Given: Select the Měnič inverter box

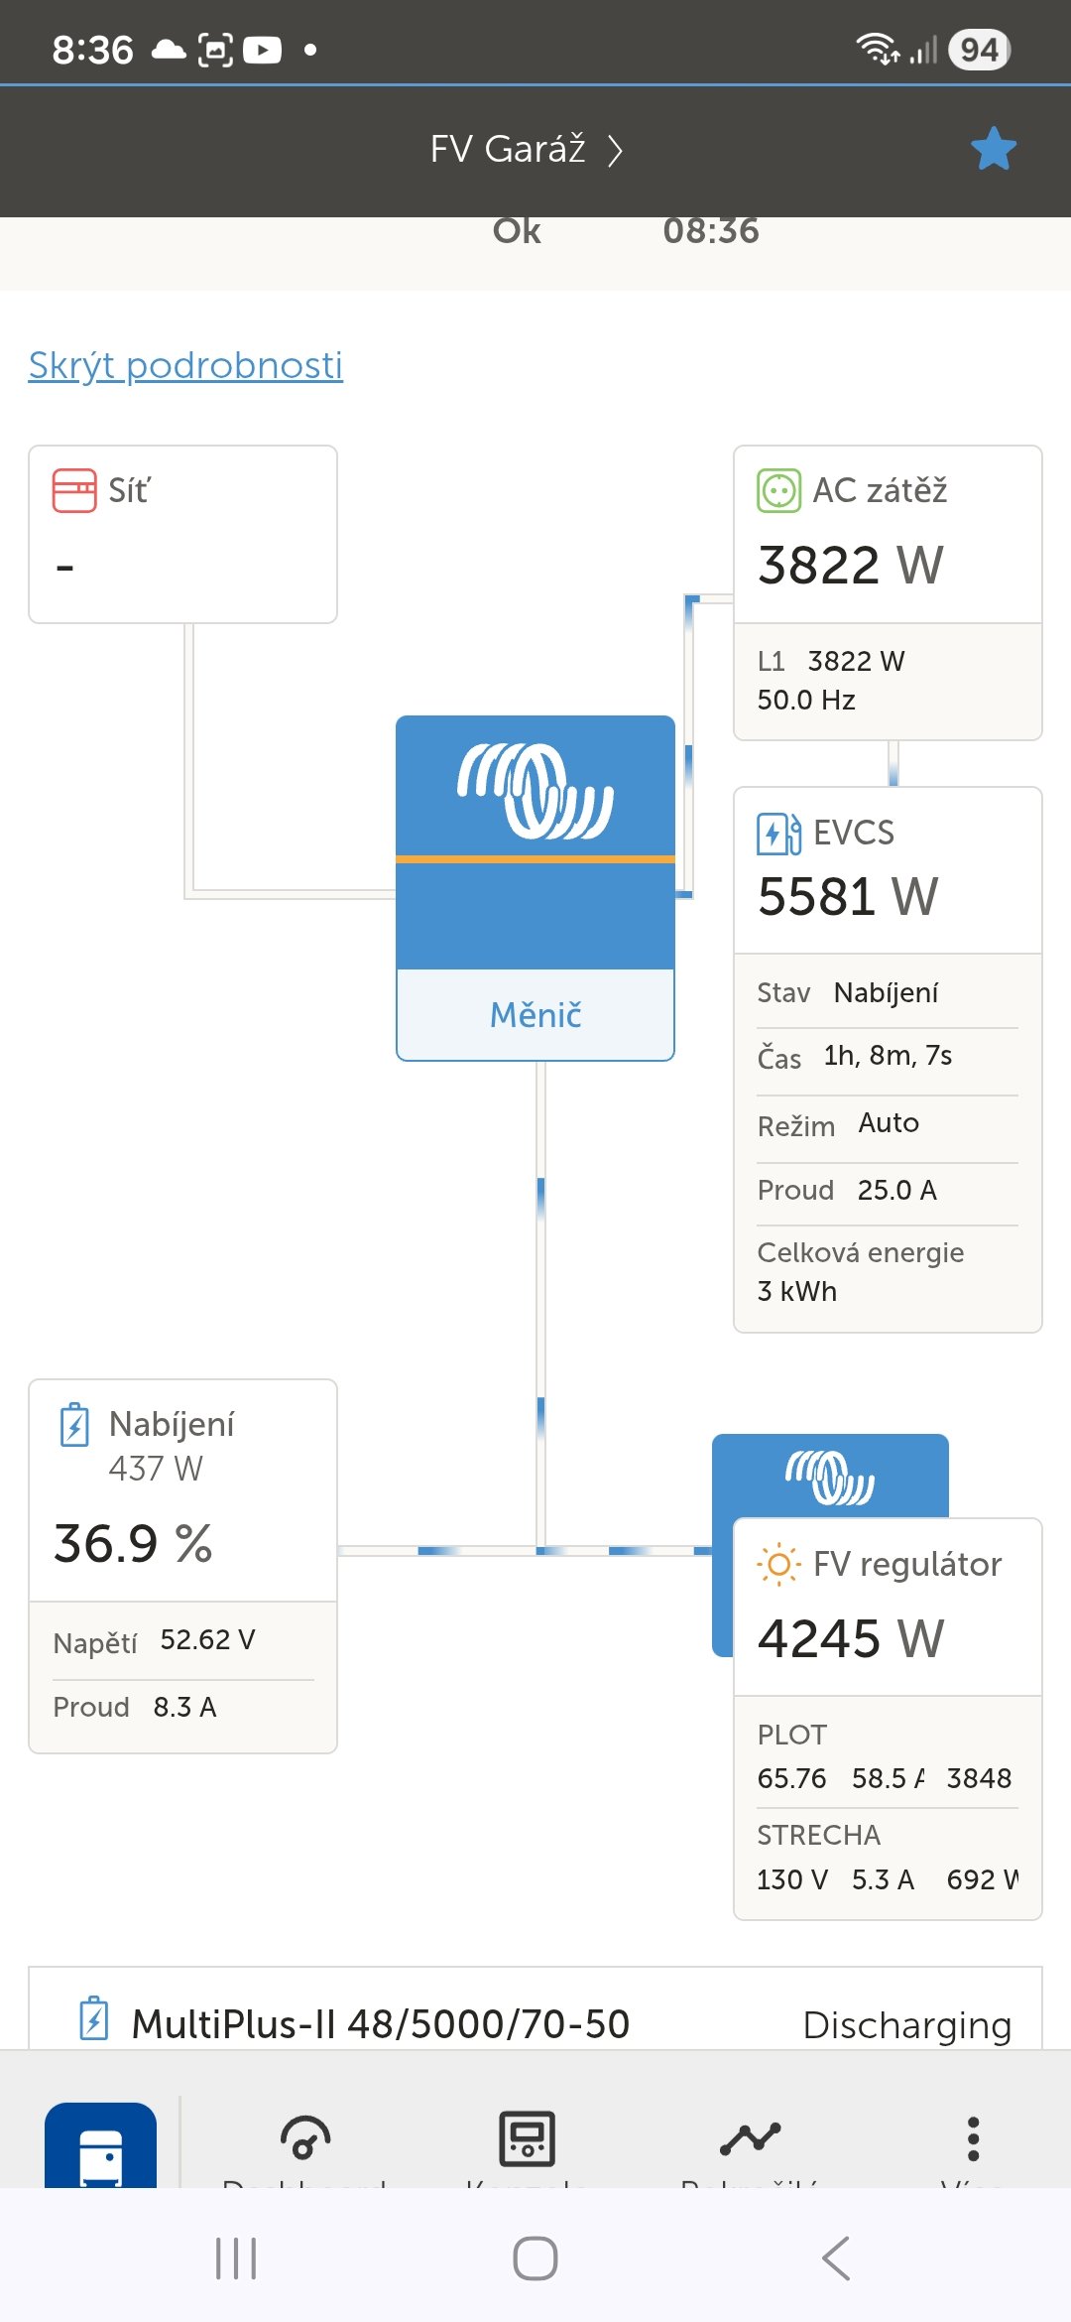Looking at the screenshot, I should click(x=535, y=887).
